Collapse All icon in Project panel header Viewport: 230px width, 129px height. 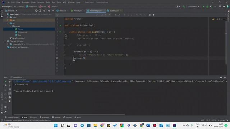pyautogui.click(x=44, y=11)
